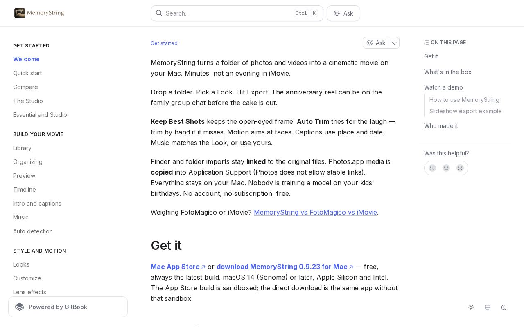Jump to How to use MemoryString
The image size is (524, 327).
[x=464, y=100]
